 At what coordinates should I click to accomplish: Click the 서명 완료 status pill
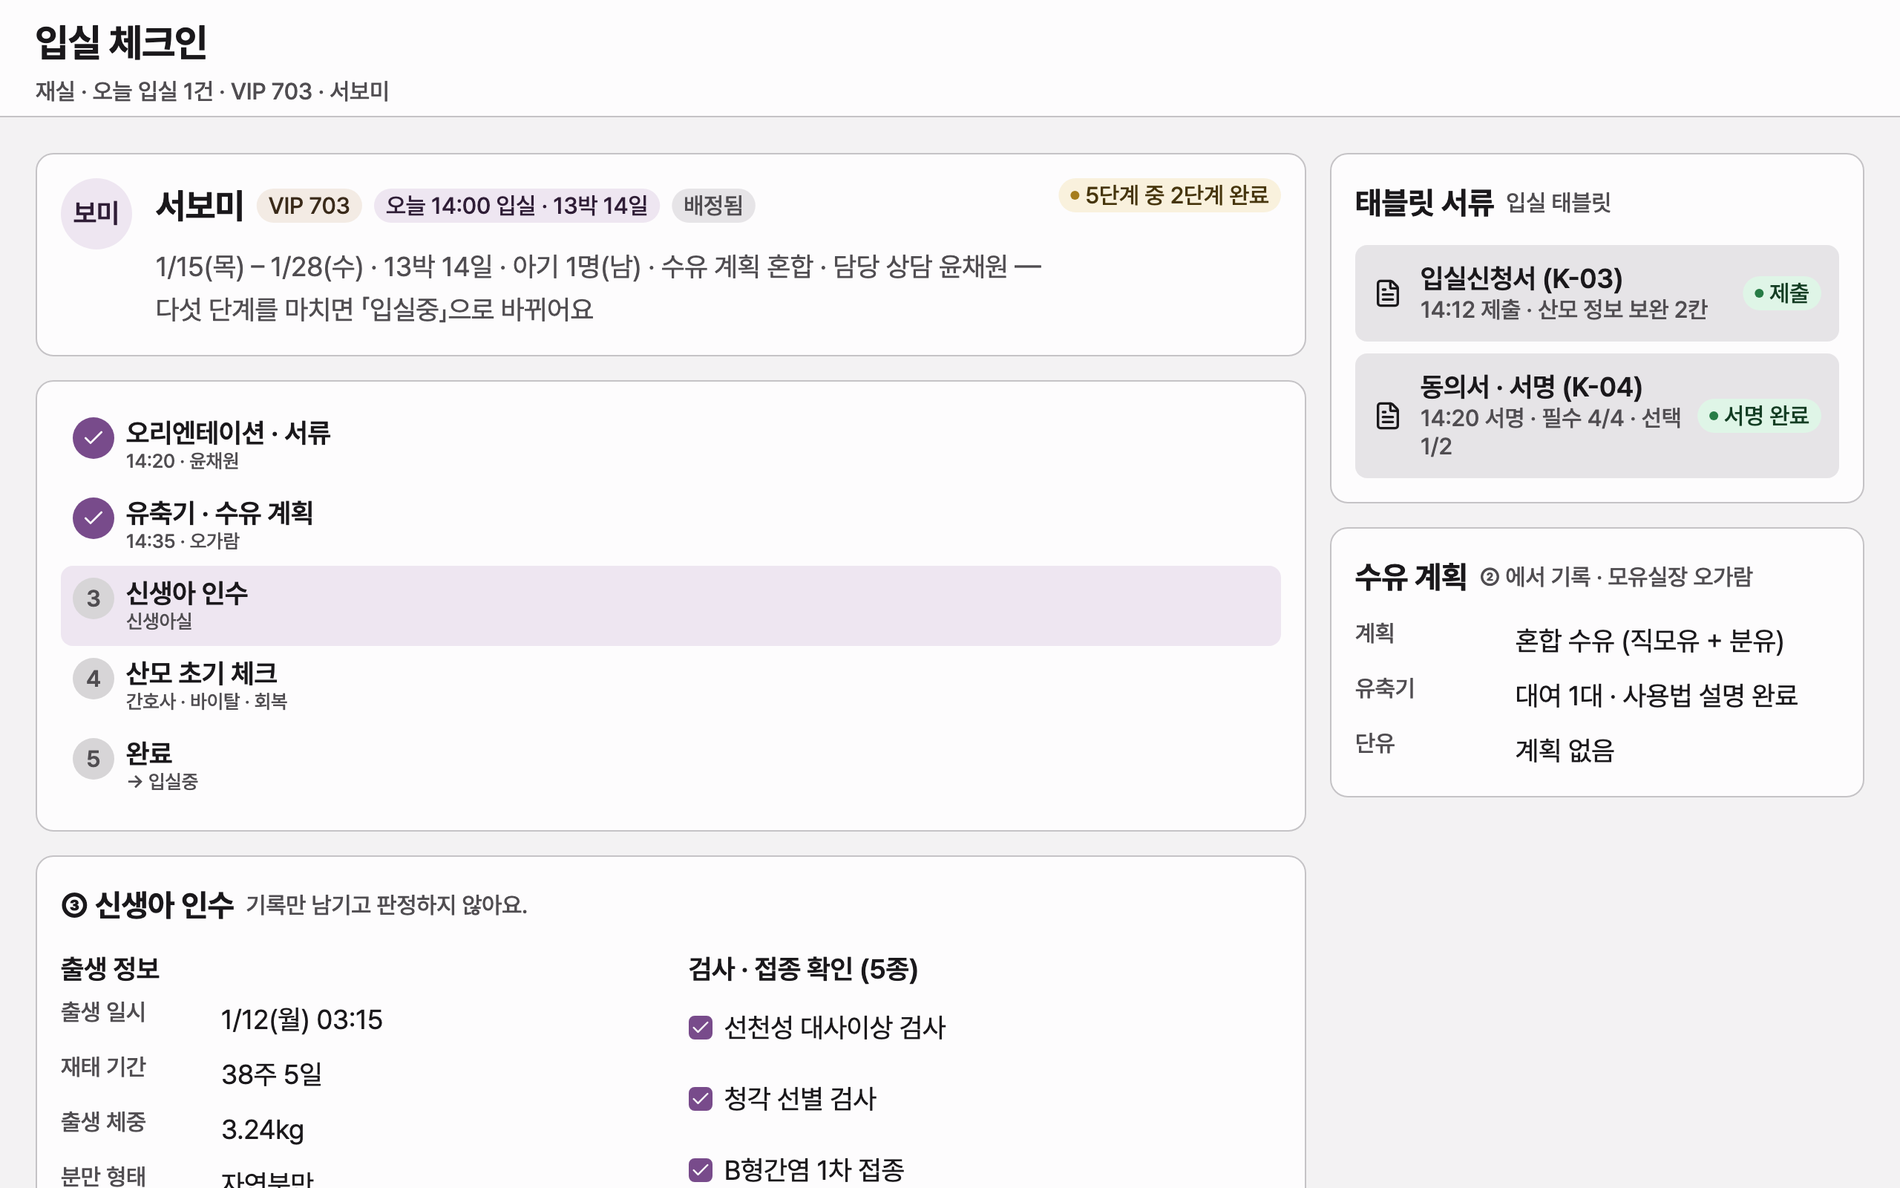[x=1759, y=416]
